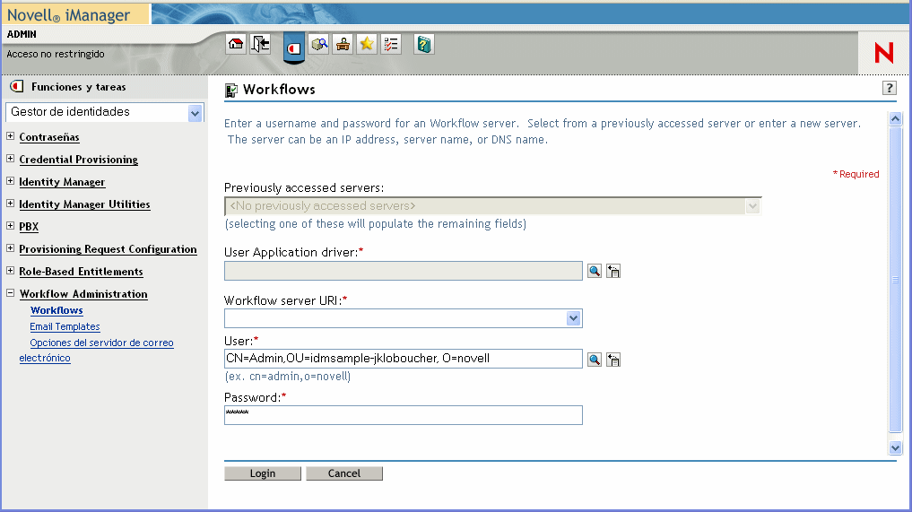Click the question mark help icon by Workflows

click(x=890, y=88)
